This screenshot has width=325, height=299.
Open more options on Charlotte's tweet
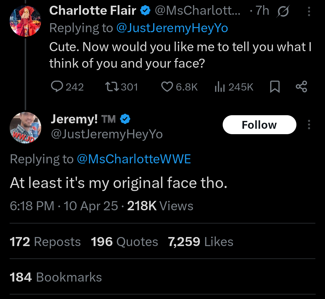point(309,12)
